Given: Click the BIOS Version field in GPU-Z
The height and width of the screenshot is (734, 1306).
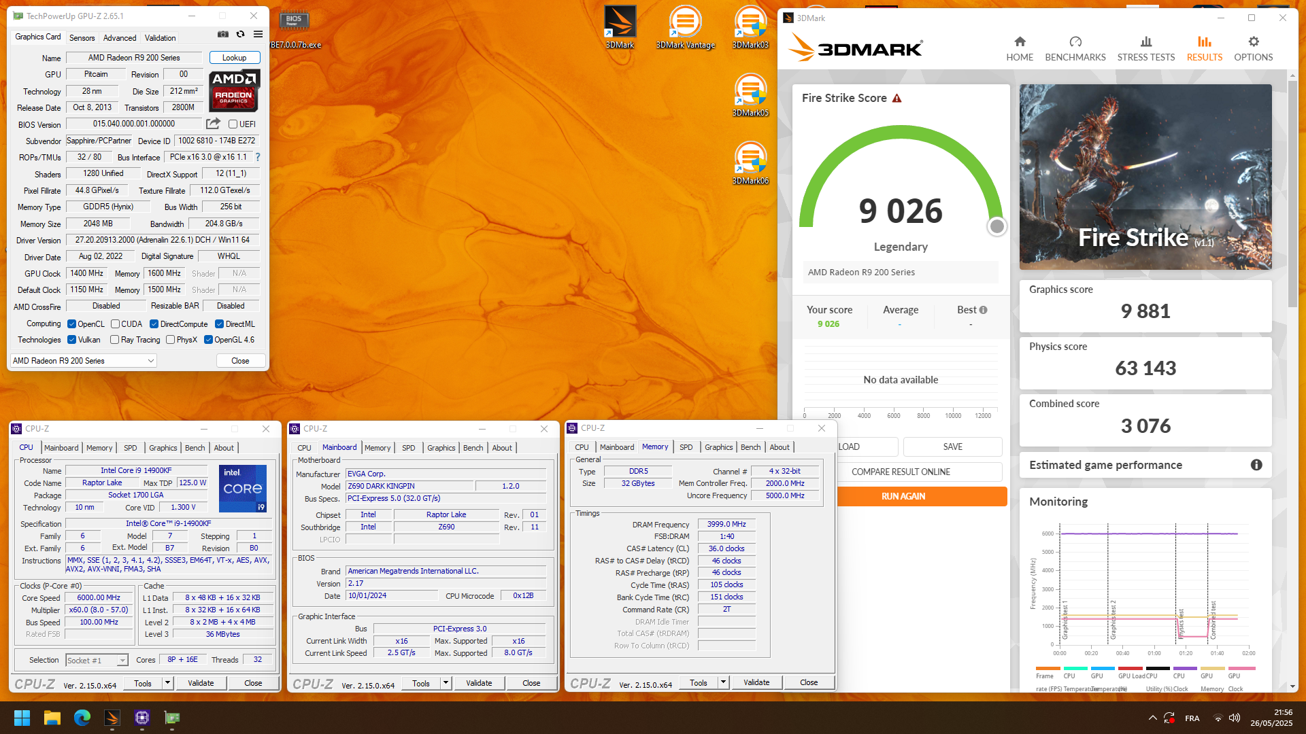Looking at the screenshot, I should [134, 124].
